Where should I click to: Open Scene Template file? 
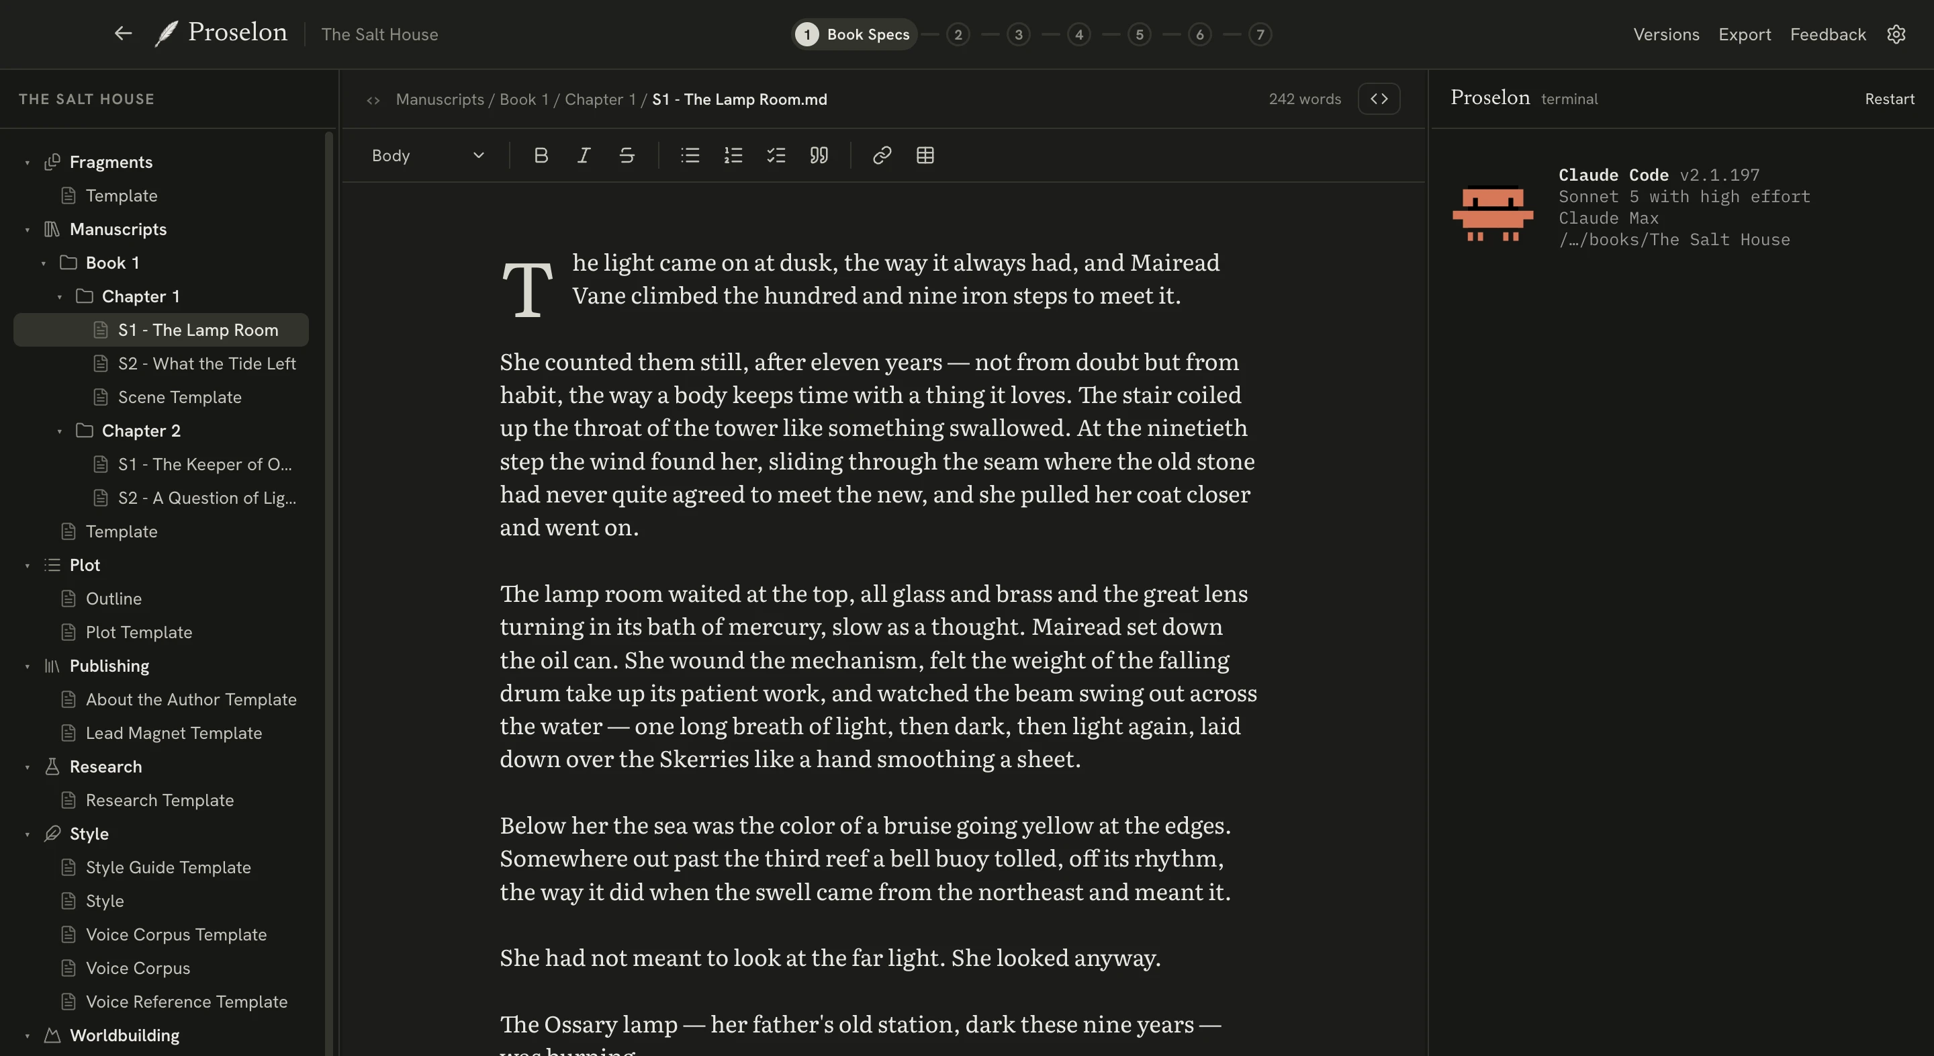point(160,397)
